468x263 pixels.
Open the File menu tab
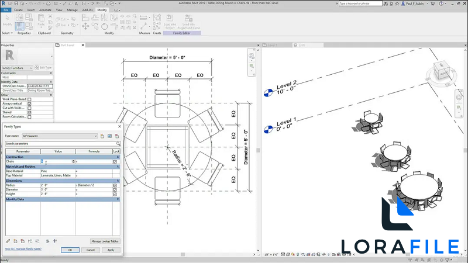[6, 10]
